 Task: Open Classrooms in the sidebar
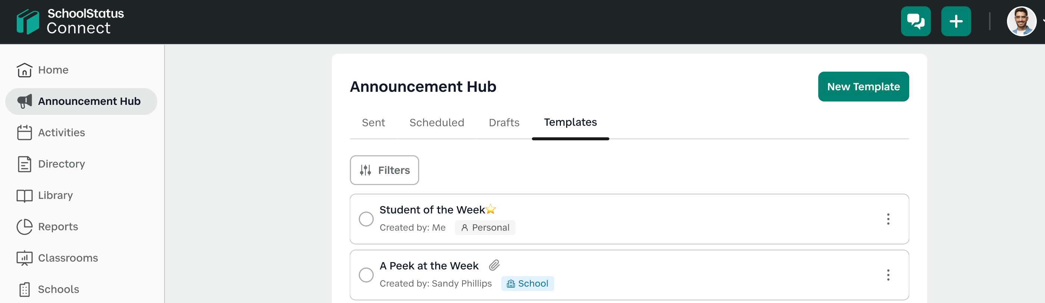[x=68, y=258]
